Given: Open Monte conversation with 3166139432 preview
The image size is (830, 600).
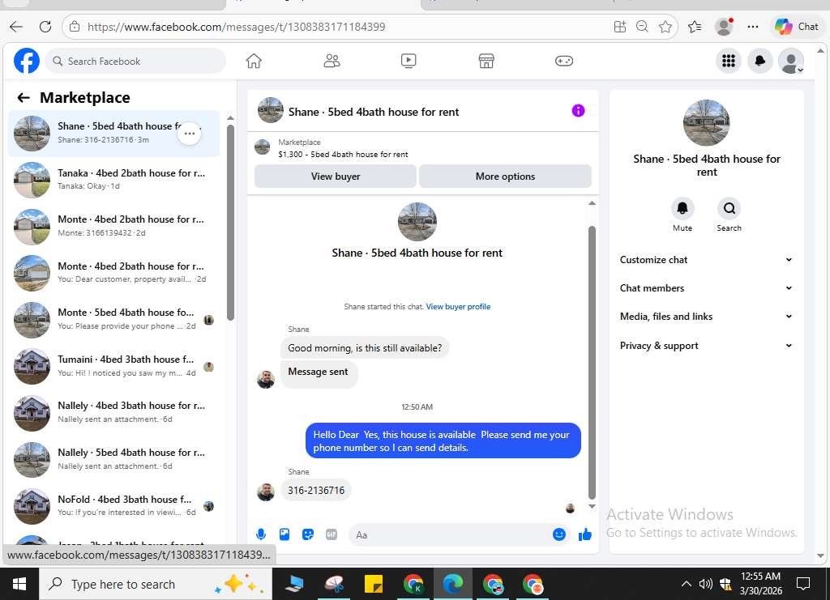Looking at the screenshot, I should coord(113,226).
